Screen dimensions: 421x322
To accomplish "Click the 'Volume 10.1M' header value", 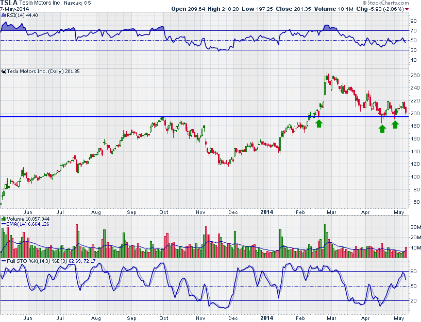I will pos(334,9).
